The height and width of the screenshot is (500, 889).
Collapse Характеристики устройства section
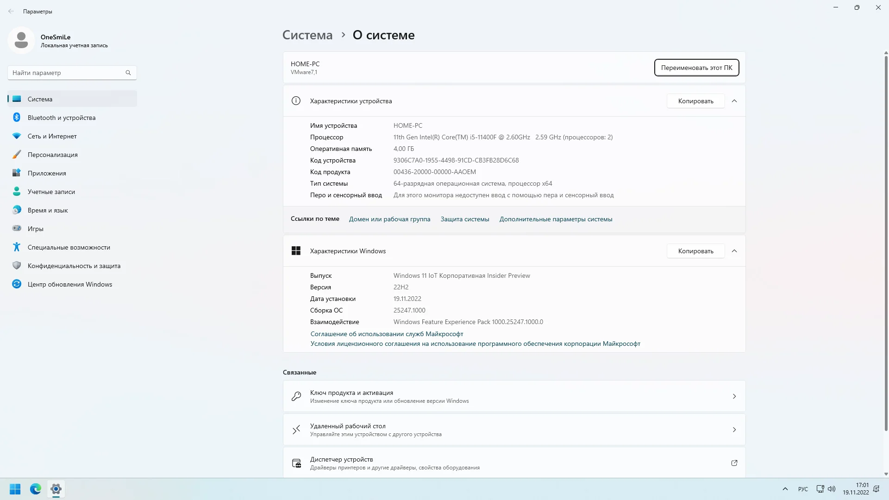coord(734,101)
